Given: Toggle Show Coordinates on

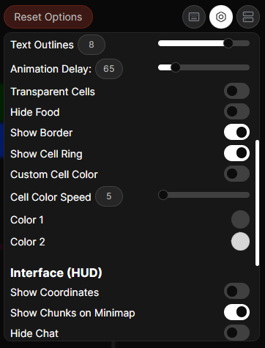Looking at the screenshot, I should [236, 291].
